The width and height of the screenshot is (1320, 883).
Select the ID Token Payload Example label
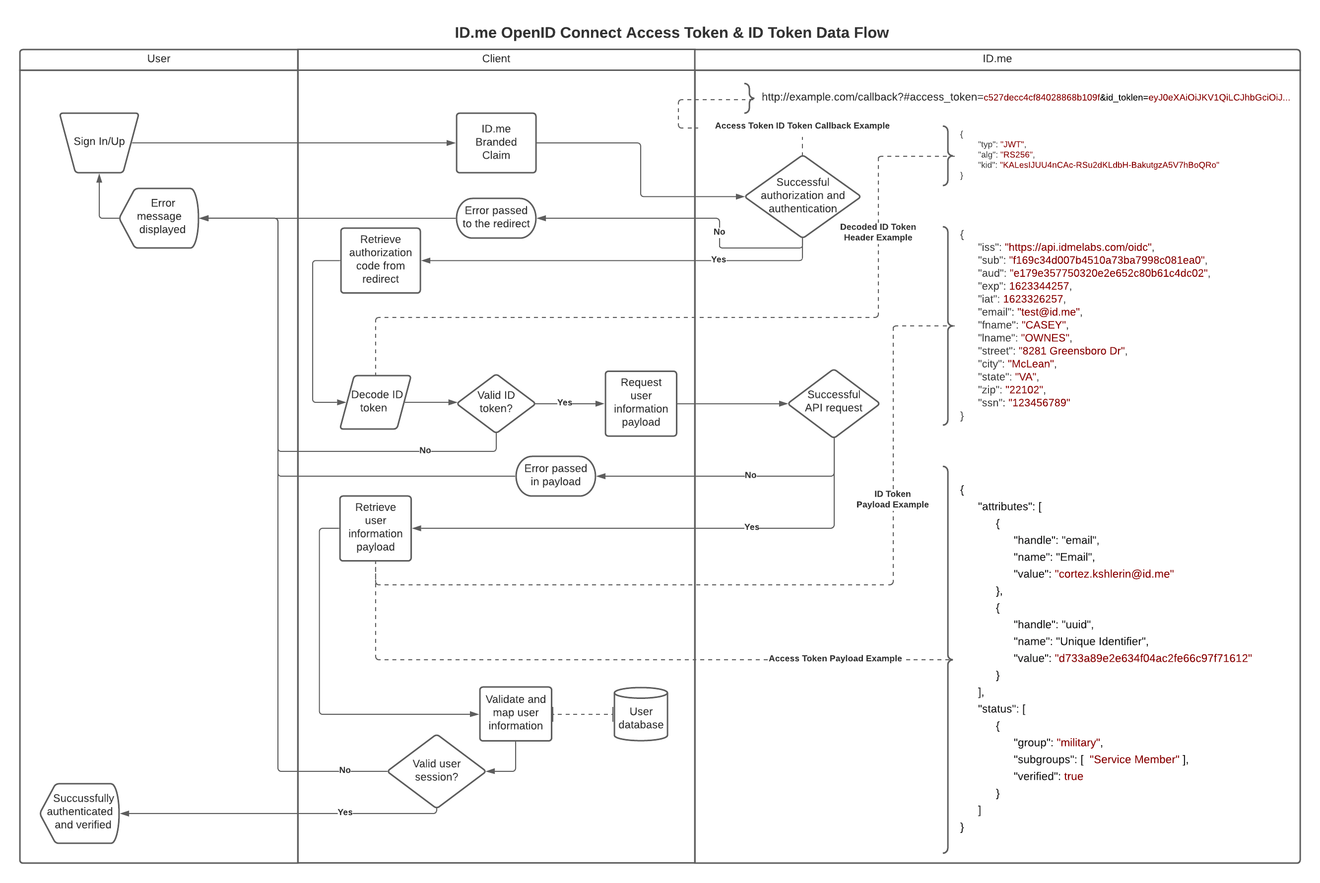(892, 499)
